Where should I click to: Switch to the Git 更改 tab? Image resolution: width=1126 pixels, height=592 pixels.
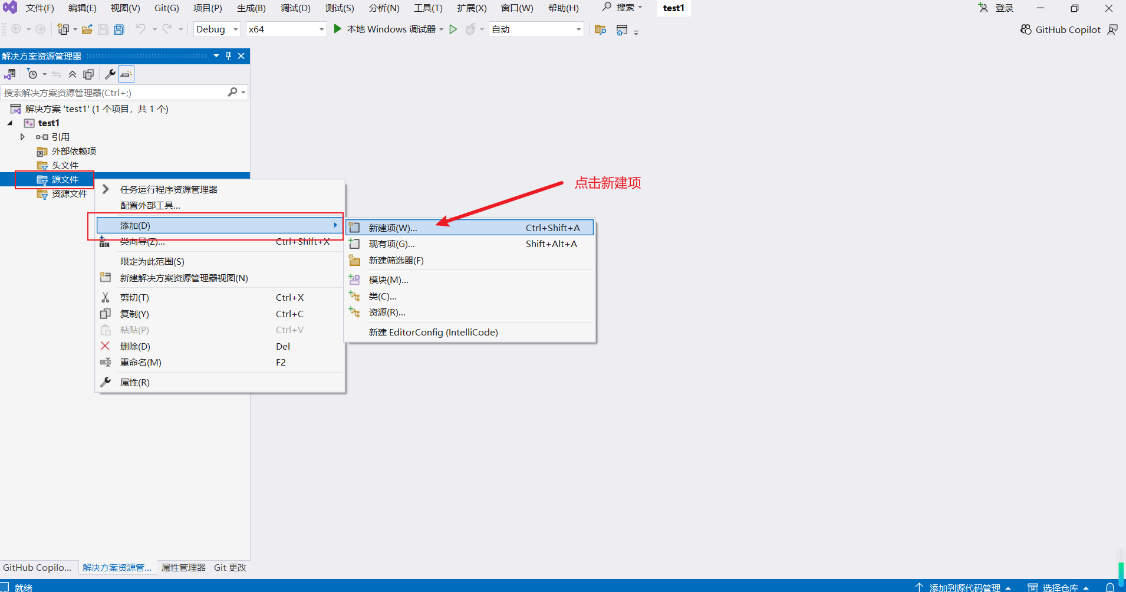coord(230,567)
